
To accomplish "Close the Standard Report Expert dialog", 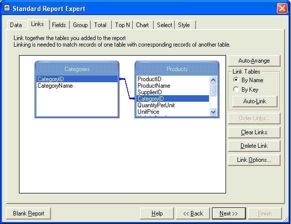I will click(x=282, y=9).
